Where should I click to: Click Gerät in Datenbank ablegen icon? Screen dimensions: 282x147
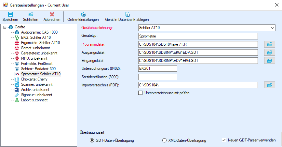click(127, 14)
